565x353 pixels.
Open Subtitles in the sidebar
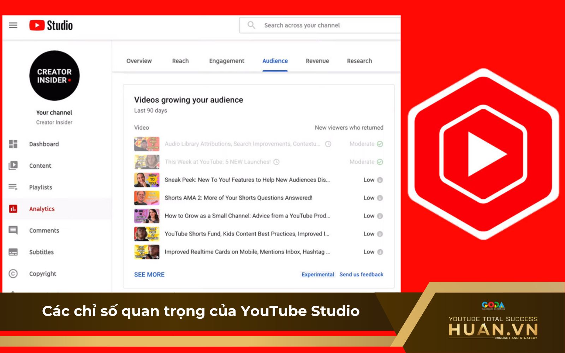coord(41,252)
